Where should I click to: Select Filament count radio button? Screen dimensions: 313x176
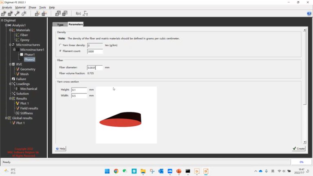point(60,51)
